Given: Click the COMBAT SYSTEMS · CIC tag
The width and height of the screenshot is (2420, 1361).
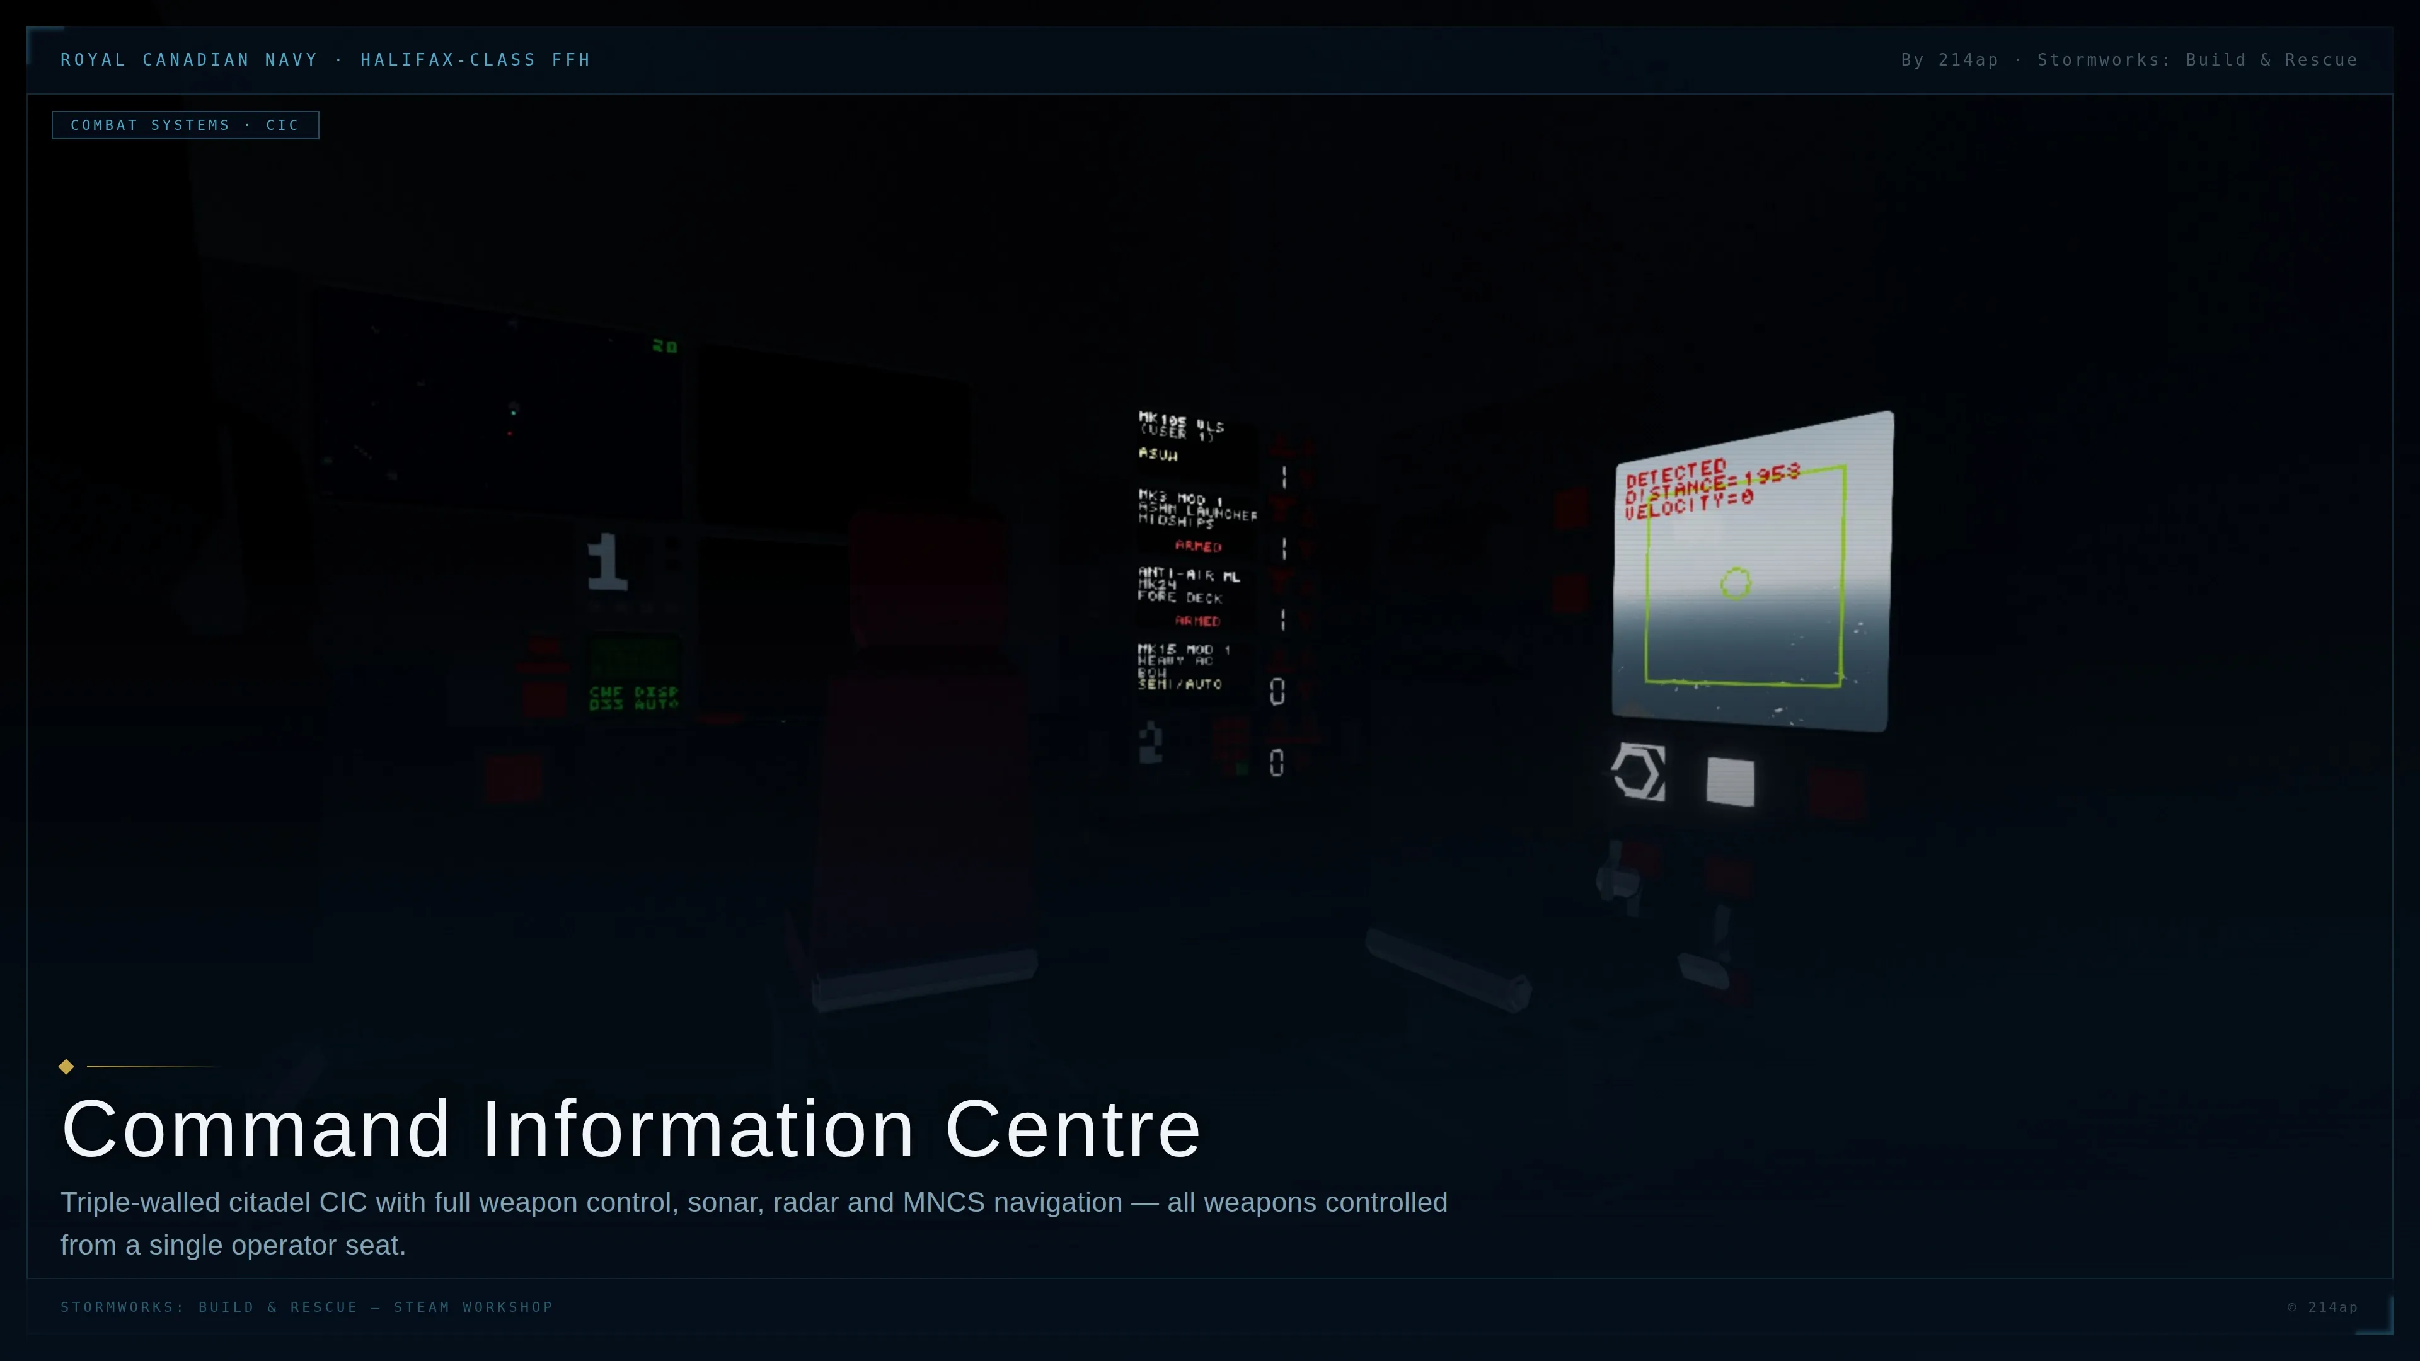Looking at the screenshot, I should coord(185,125).
